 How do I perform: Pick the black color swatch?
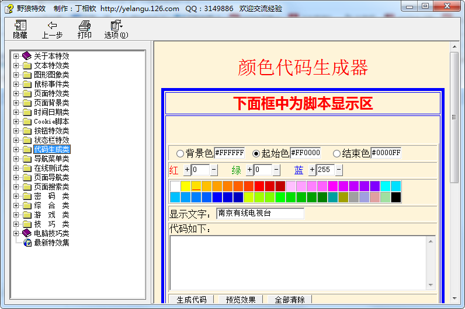pos(395,197)
